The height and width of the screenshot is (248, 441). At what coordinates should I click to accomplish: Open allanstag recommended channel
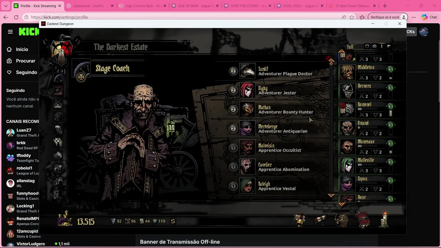[x=23, y=183]
